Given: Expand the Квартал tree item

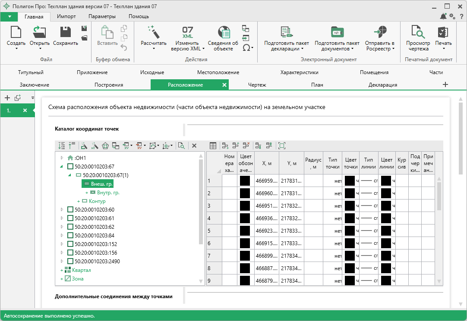Looking at the screenshot, I should (62, 270).
